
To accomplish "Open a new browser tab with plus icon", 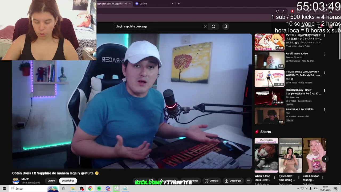I will (x=178, y=3).
